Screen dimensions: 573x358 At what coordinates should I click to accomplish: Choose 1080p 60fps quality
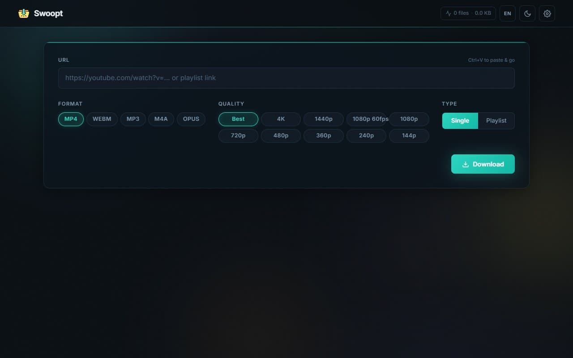366,119
